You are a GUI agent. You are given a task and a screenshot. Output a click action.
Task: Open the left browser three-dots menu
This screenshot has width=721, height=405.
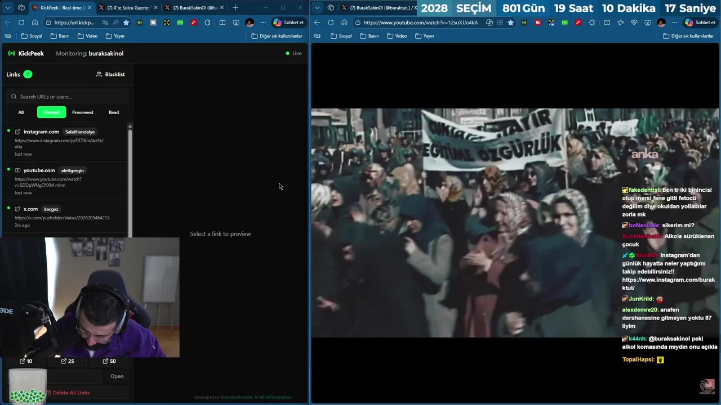[x=263, y=22]
